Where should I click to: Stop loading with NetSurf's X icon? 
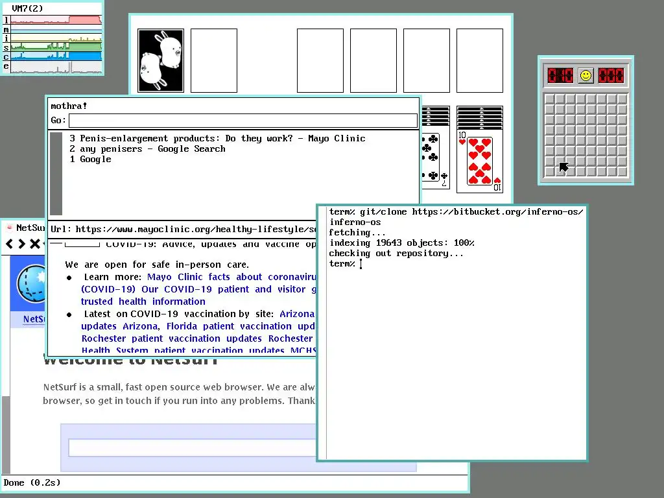[x=35, y=244]
